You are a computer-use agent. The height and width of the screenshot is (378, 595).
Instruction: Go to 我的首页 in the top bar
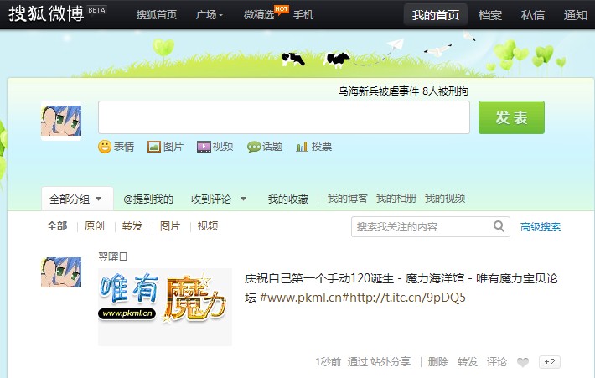436,15
